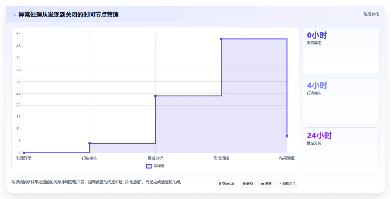The image size is (391, 199).
Task: Click the icon inside the Chart.js pill
Action: point(220,183)
